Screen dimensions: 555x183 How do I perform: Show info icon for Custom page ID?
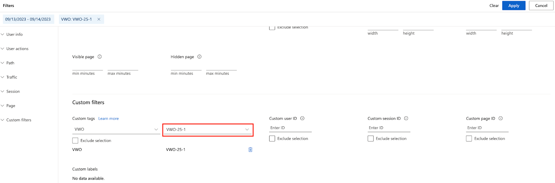click(501, 118)
